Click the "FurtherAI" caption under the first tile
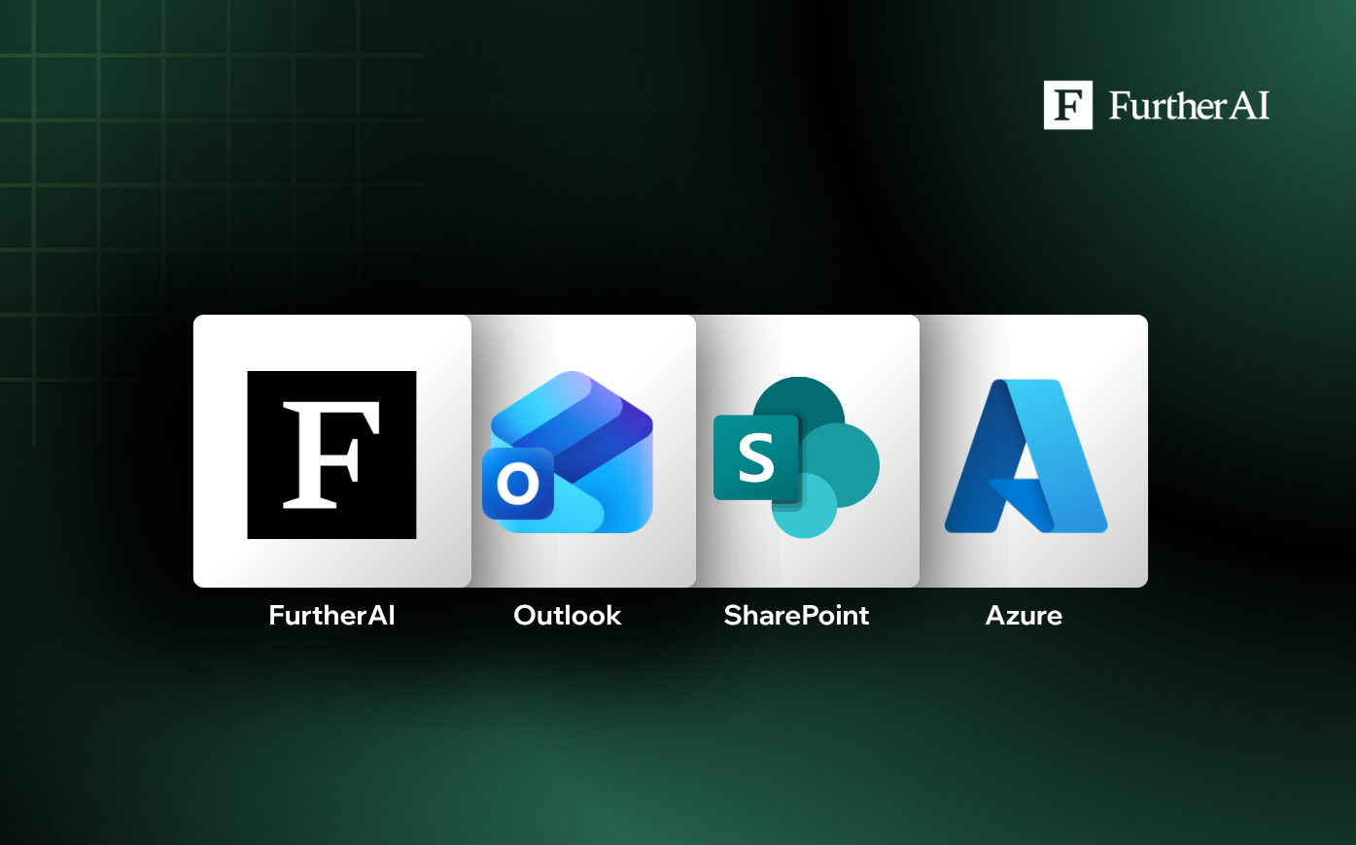The height and width of the screenshot is (845, 1356). pyautogui.click(x=331, y=615)
